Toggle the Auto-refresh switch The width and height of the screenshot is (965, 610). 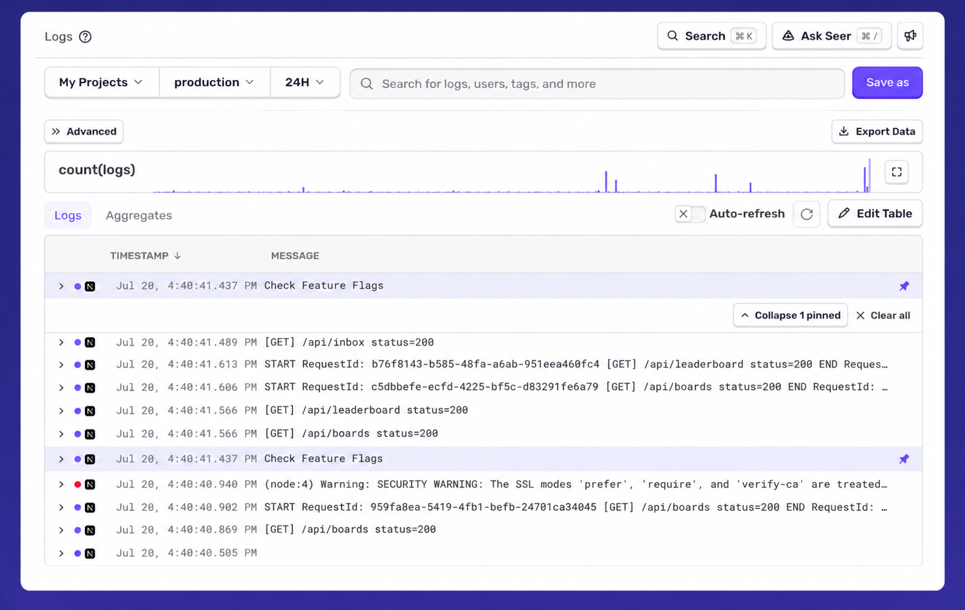tap(690, 214)
